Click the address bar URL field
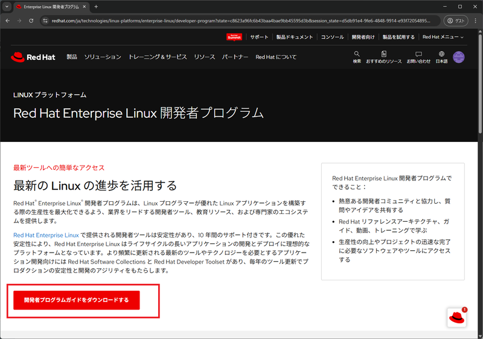Image resolution: width=483 pixels, height=339 pixels. pos(240,21)
